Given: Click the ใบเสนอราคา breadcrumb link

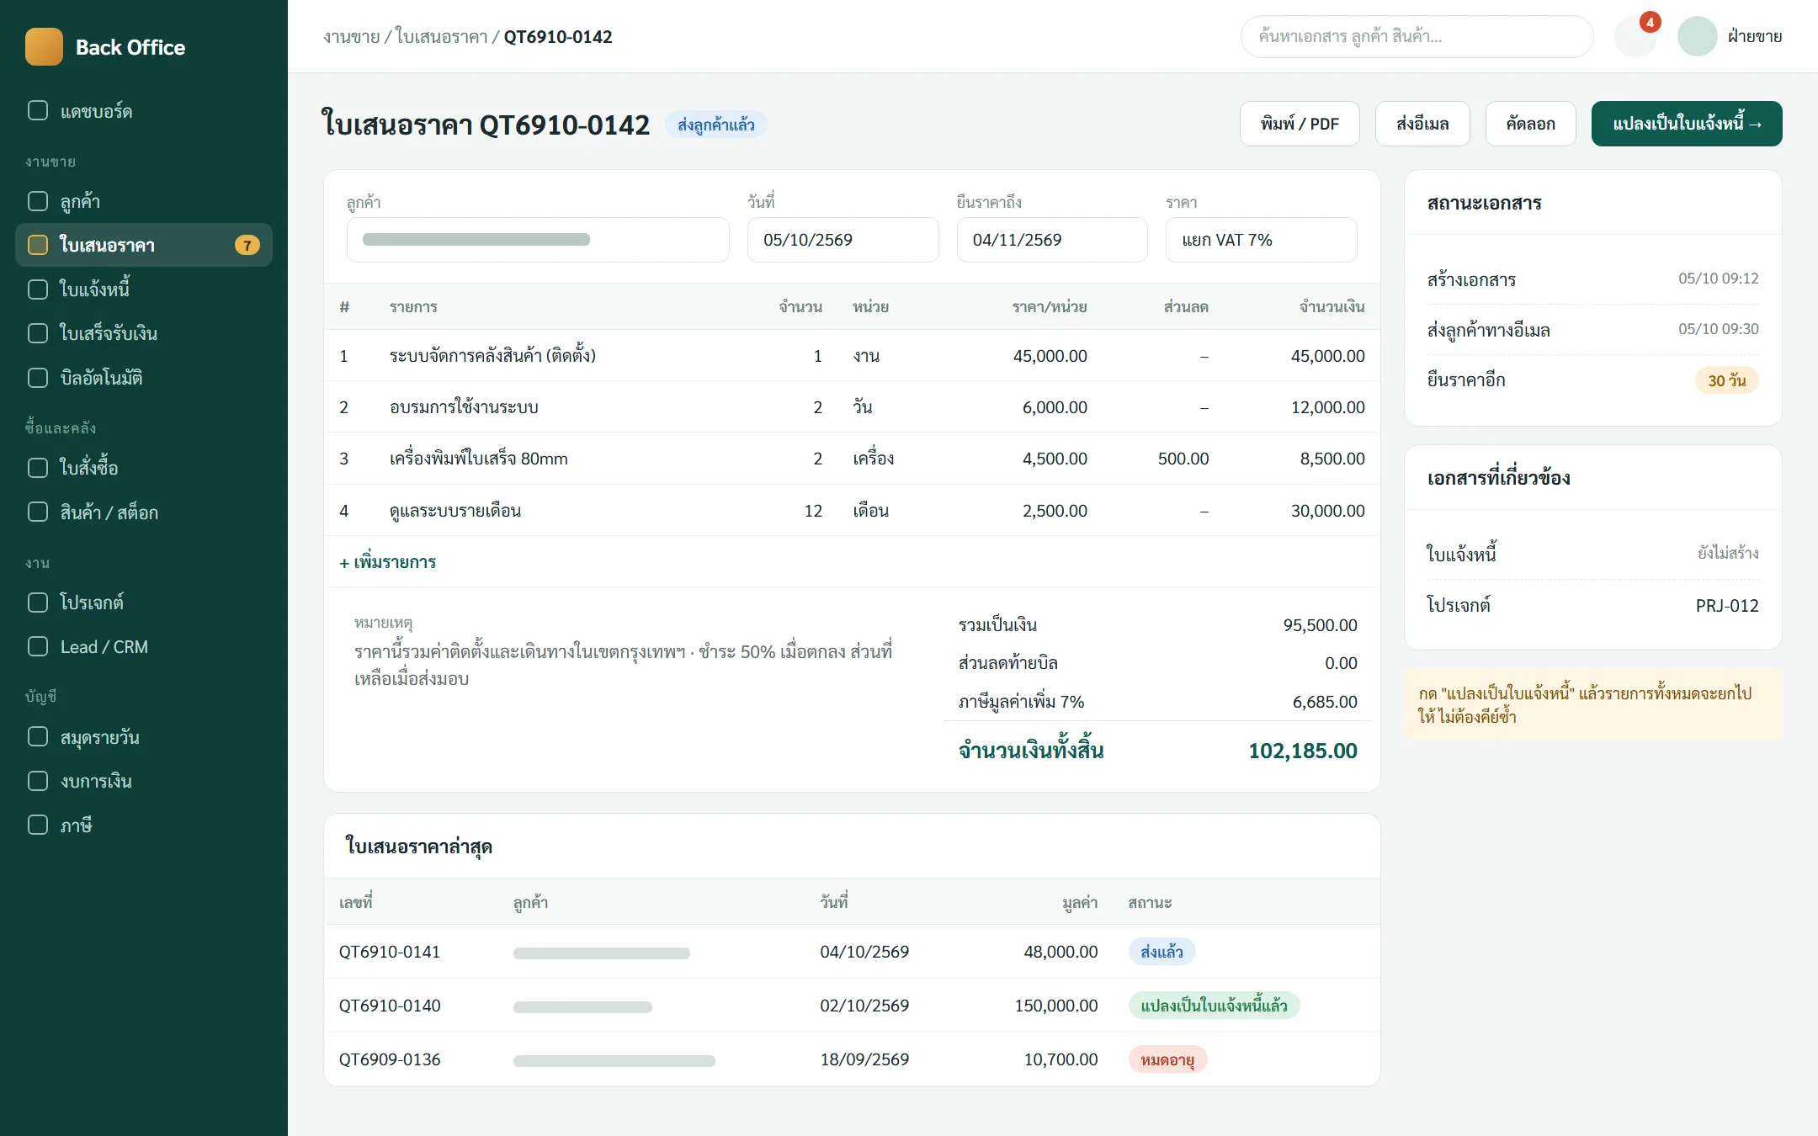Looking at the screenshot, I should (442, 37).
